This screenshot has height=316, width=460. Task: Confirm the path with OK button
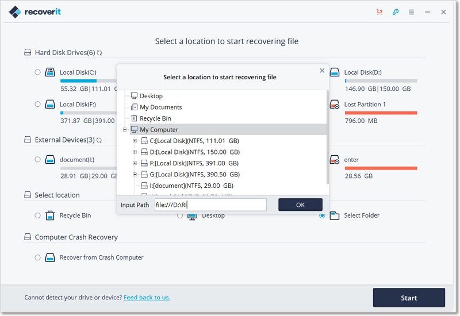pyautogui.click(x=300, y=205)
